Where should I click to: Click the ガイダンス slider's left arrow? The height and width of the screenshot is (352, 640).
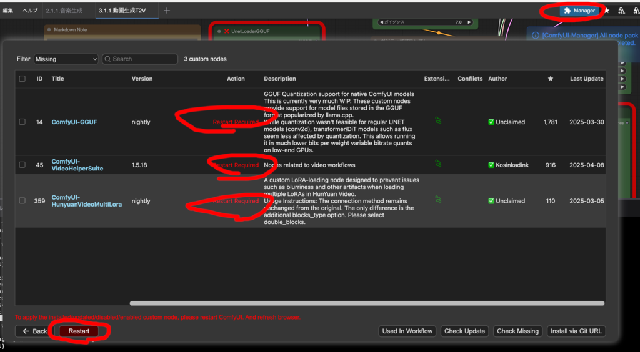coord(381,22)
